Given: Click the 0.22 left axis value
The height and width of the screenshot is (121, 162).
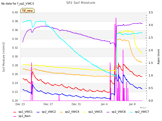Looking at the screenshot, I should [x=15, y=92].
